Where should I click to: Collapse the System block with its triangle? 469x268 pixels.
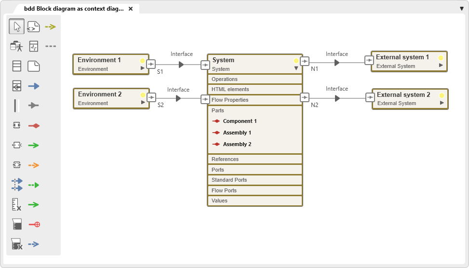point(296,68)
